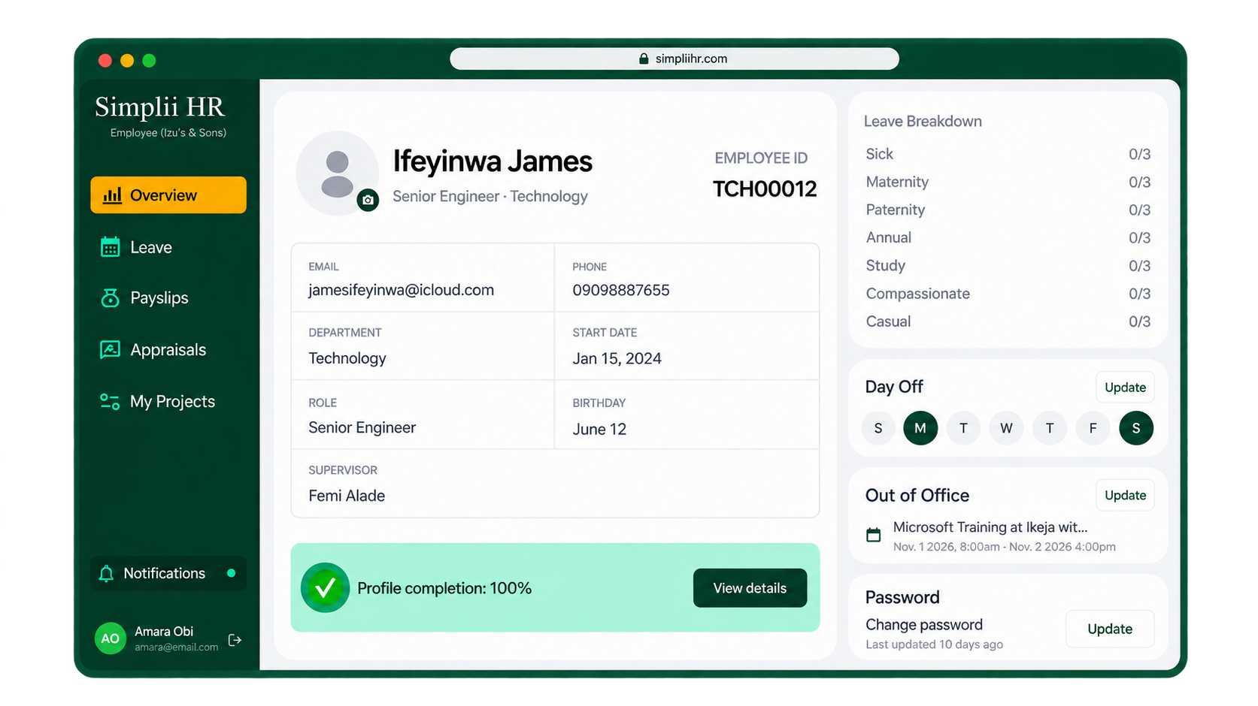The image size is (1258, 706).
Task: Toggle the W day-off circle
Action: [1006, 428]
